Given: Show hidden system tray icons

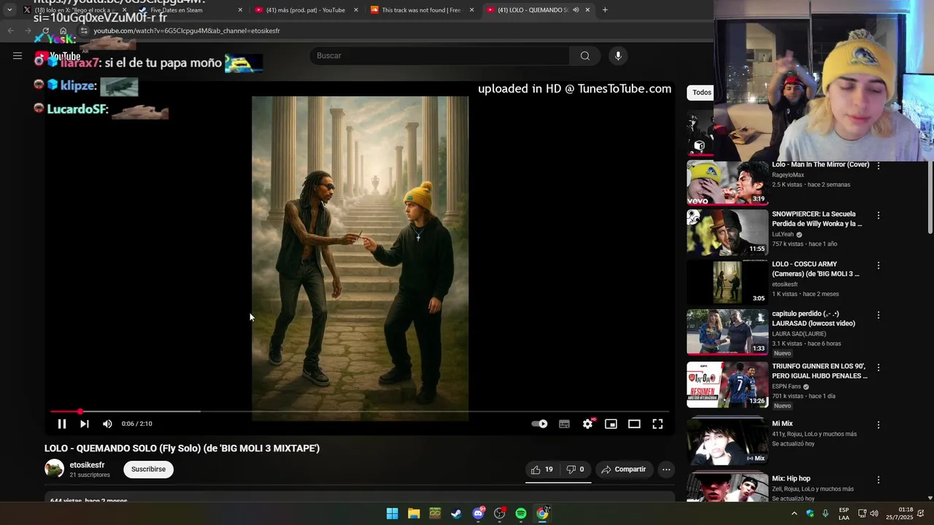Looking at the screenshot, I should click(794, 513).
